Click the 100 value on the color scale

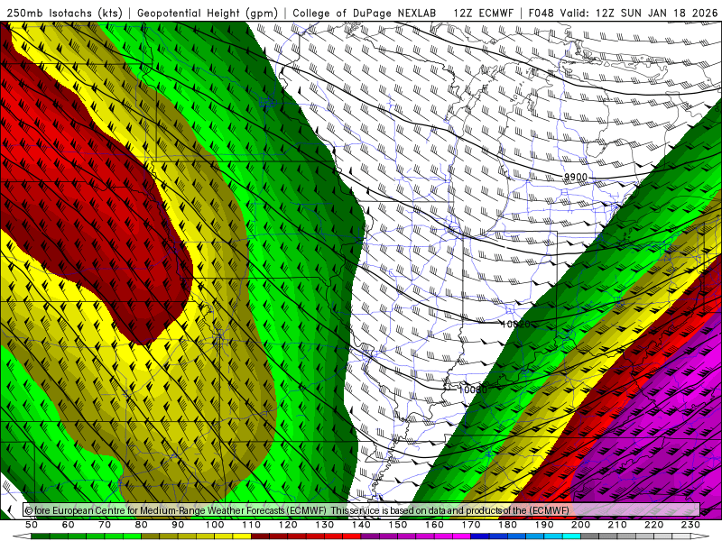[214, 525]
